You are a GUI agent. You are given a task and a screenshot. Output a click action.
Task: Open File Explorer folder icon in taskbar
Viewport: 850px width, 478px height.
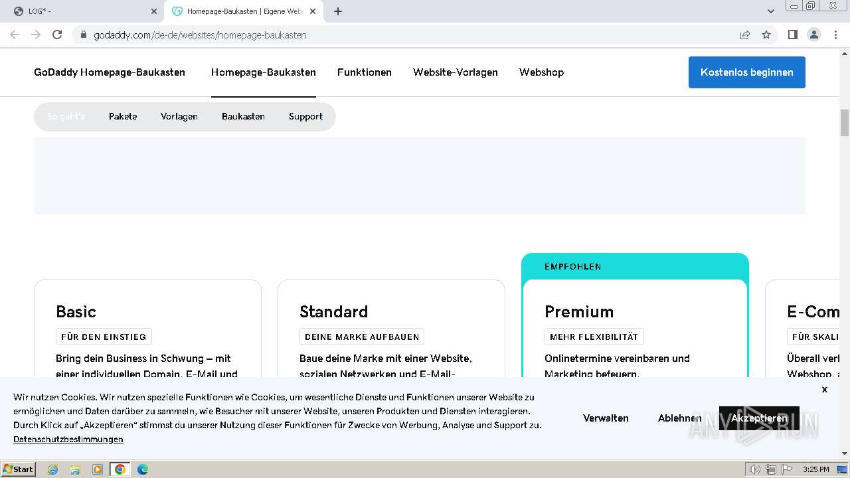click(75, 469)
